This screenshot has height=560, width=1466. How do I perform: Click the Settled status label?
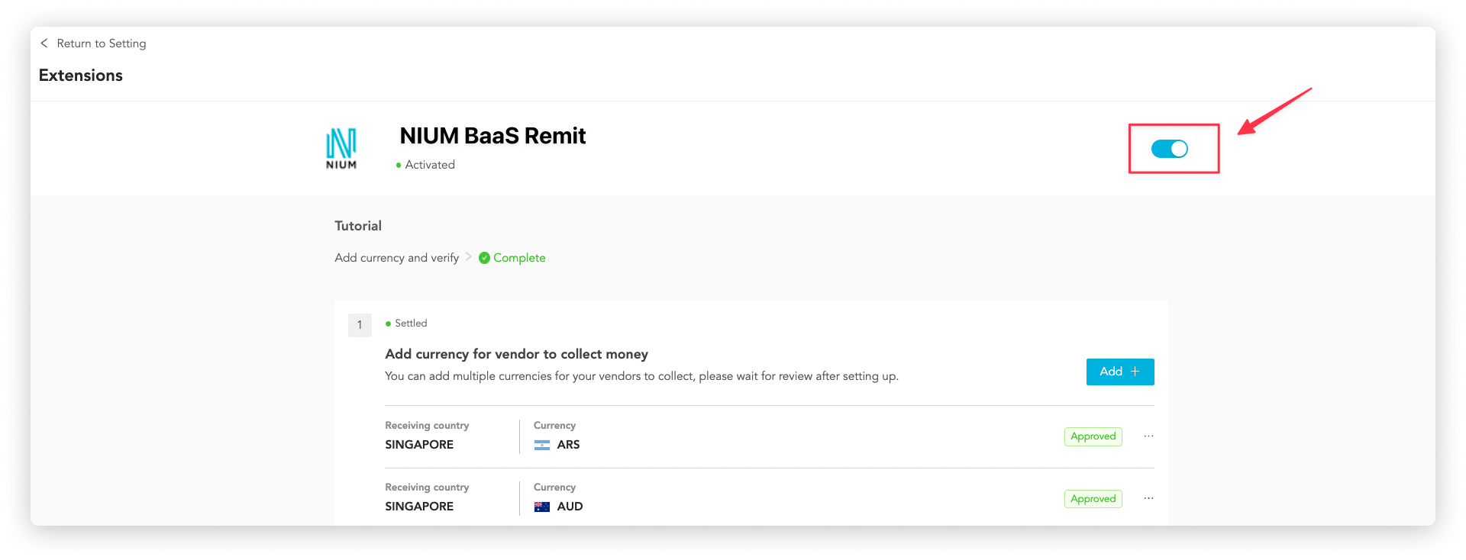(x=411, y=323)
